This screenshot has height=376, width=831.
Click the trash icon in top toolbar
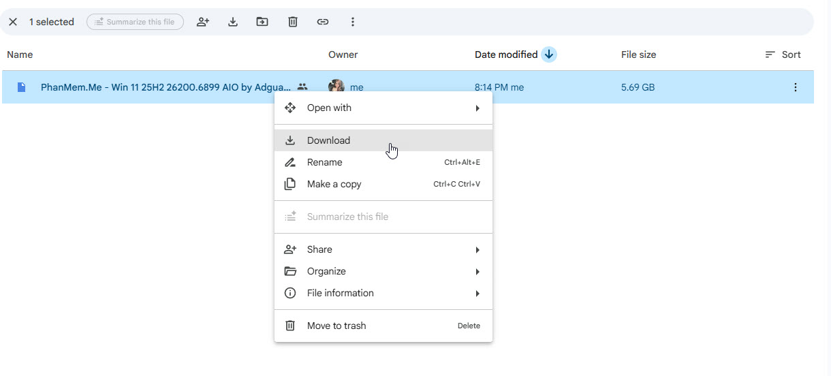pos(293,22)
